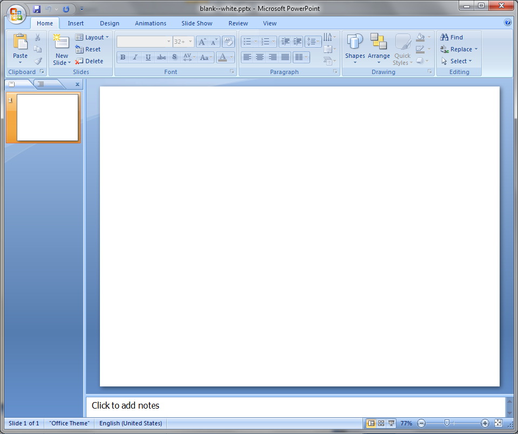Click the Office Button logo
Screen dimensions: 518x434
pyautogui.click(x=16, y=14)
